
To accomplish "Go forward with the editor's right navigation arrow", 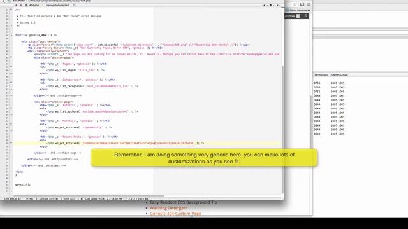I will pos(21,5).
